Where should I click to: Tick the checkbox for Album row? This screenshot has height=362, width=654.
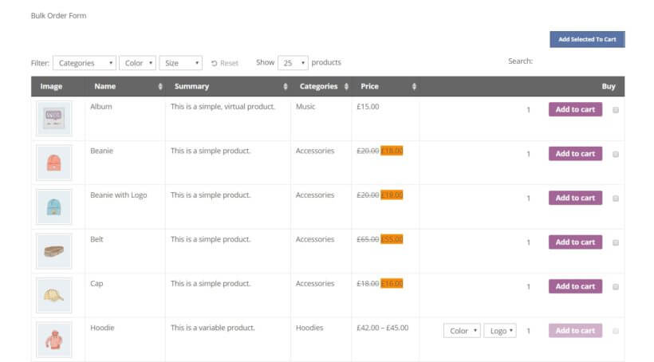(616, 110)
